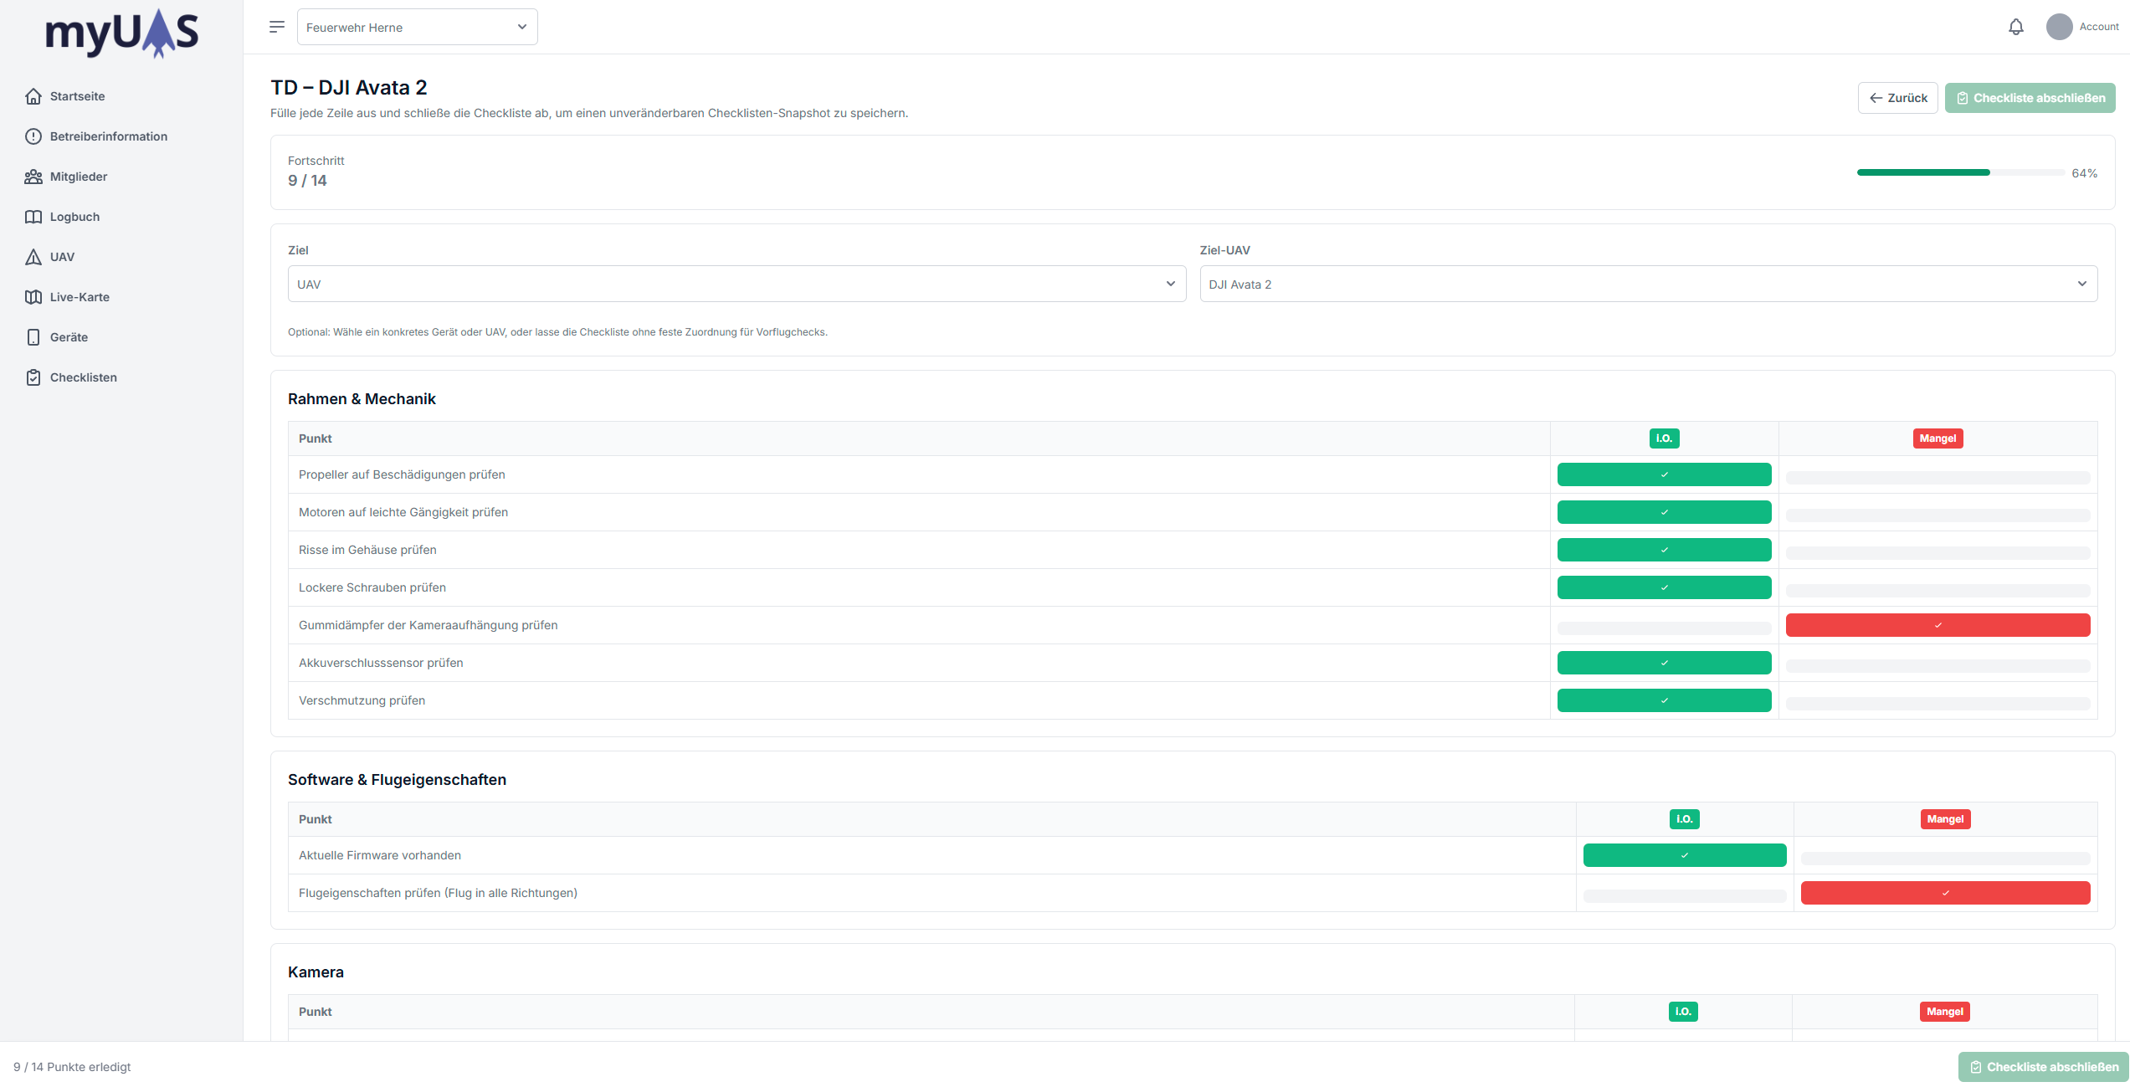Go to Checklisten in sidebar

(x=83, y=377)
